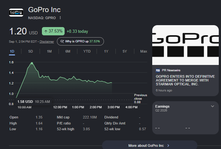Select the 1D chart range tab

(x=12, y=51)
